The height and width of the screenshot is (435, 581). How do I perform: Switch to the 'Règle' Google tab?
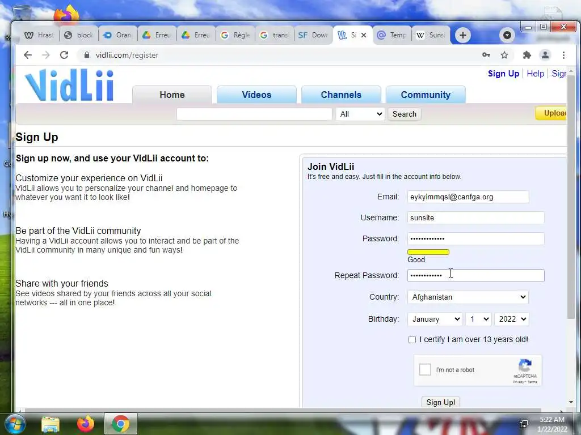(235, 35)
